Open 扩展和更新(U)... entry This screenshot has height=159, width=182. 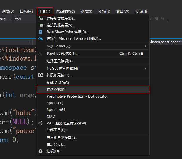click(x=93, y=75)
